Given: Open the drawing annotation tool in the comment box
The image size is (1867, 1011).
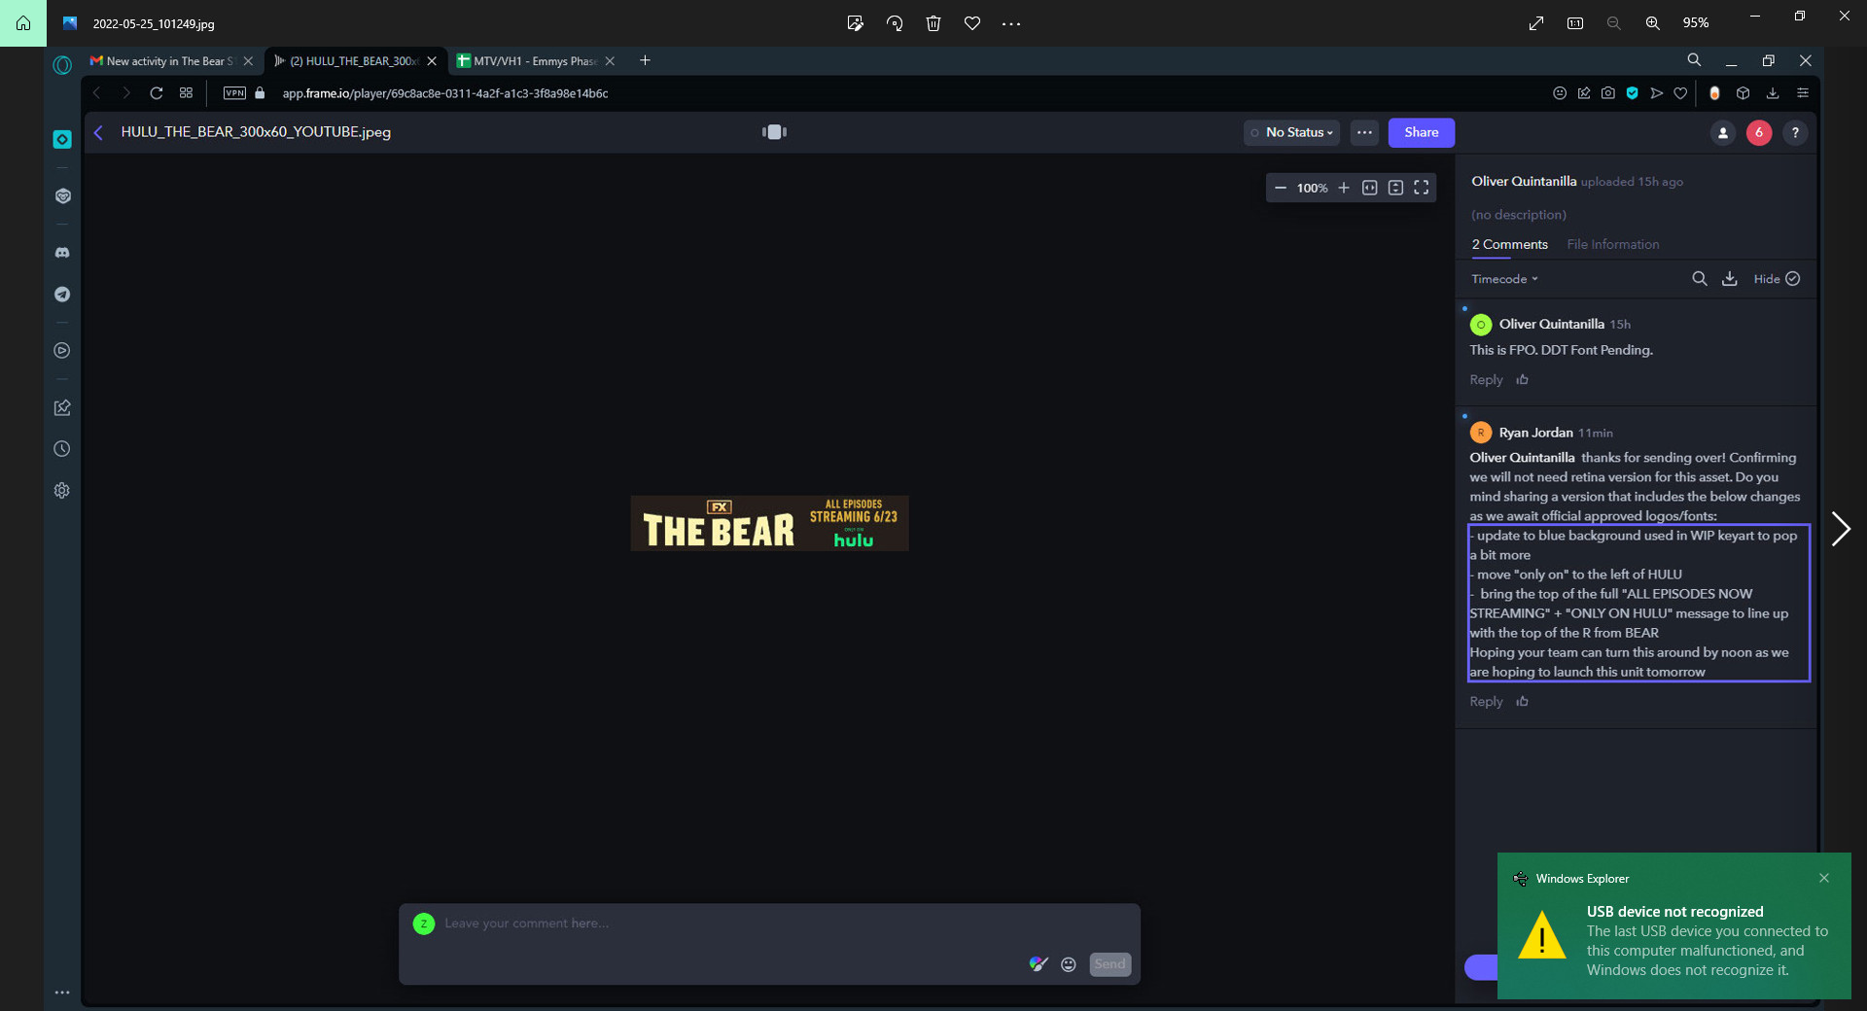Looking at the screenshot, I should pos(1039,964).
